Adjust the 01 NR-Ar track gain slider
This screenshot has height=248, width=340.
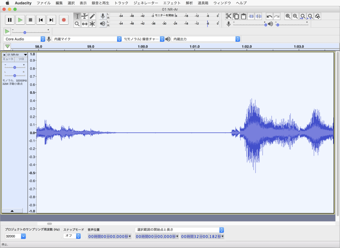[14, 67]
